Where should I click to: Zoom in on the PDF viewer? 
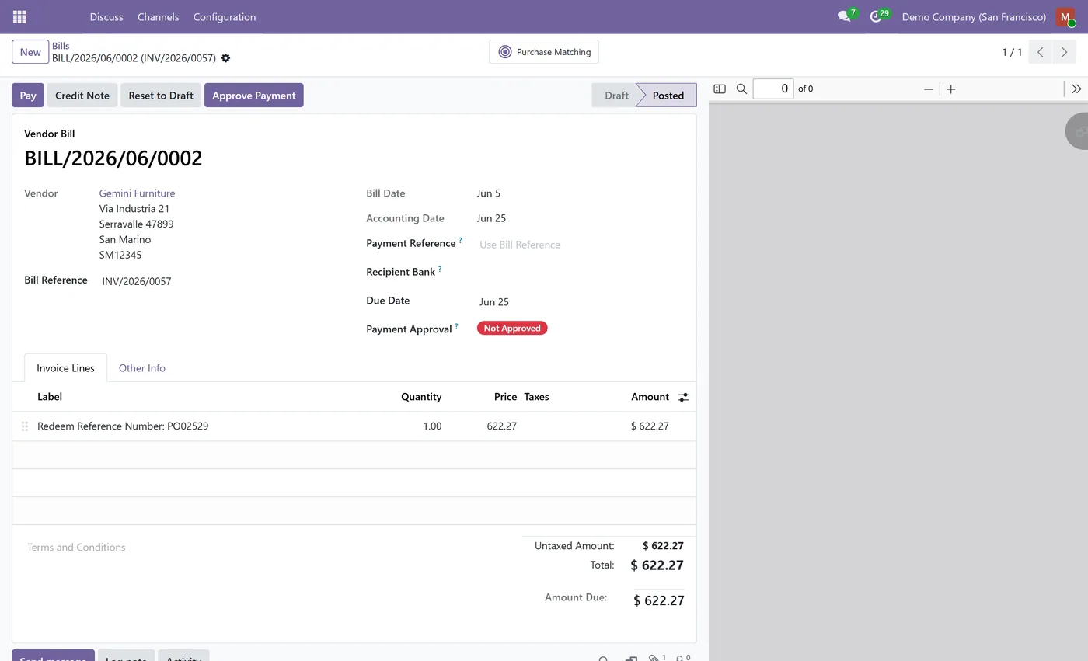[951, 89]
